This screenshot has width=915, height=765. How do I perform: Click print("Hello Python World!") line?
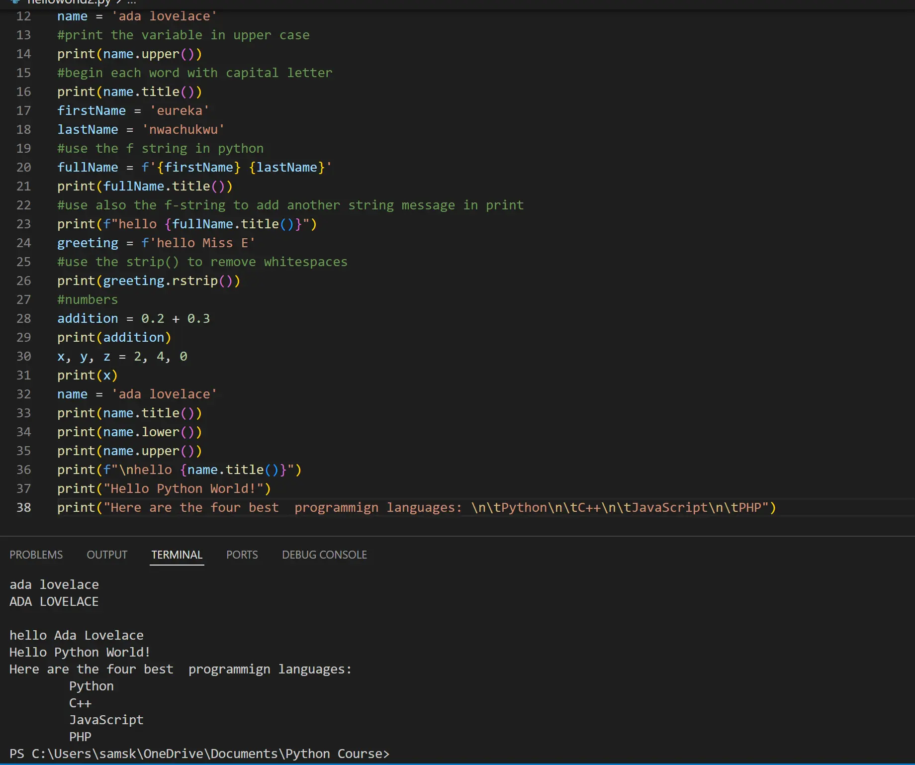(164, 488)
